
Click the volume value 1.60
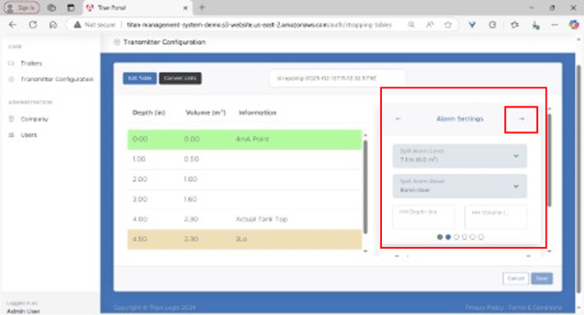coord(190,200)
